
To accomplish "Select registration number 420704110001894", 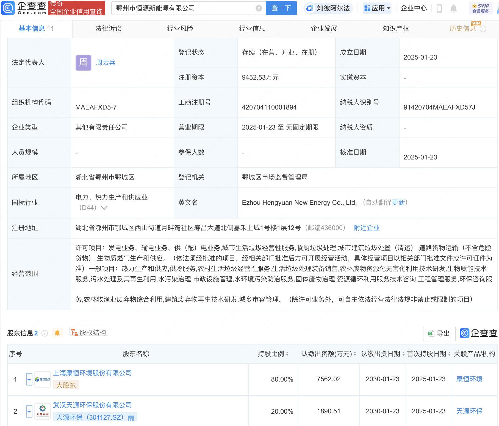I will pyautogui.click(x=269, y=107).
